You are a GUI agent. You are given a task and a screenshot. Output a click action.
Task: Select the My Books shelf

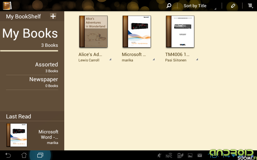(29, 38)
